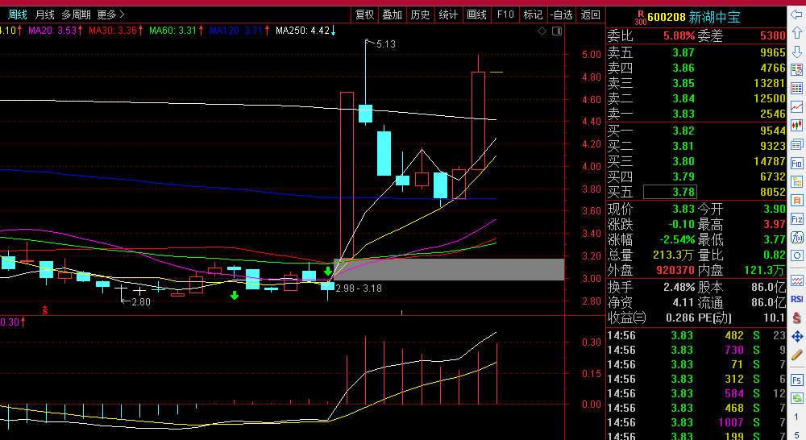This screenshot has width=806, height=440.
Task: Switch to the 多周期 multi-period tab
Action: [x=76, y=15]
